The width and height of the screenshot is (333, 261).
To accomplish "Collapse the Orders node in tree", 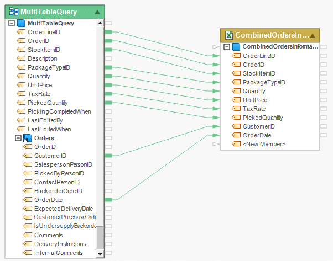I will [18, 138].
